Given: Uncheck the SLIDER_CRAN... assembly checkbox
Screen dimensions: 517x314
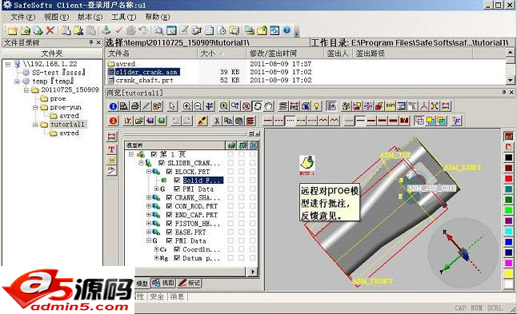Looking at the screenshot, I should (x=161, y=163).
